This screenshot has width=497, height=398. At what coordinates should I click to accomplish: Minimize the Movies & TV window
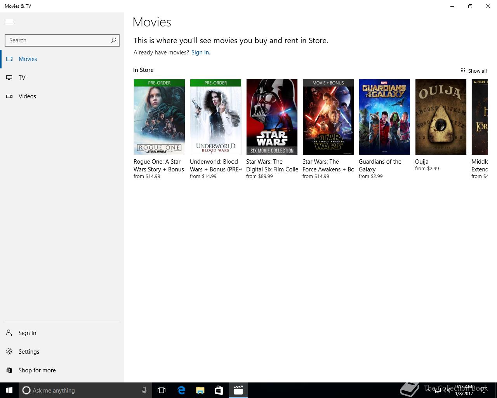pyautogui.click(x=452, y=6)
